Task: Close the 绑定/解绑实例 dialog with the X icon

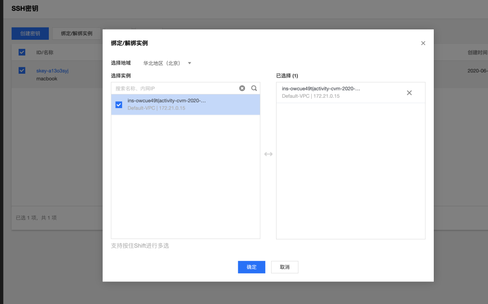Action: tap(423, 43)
